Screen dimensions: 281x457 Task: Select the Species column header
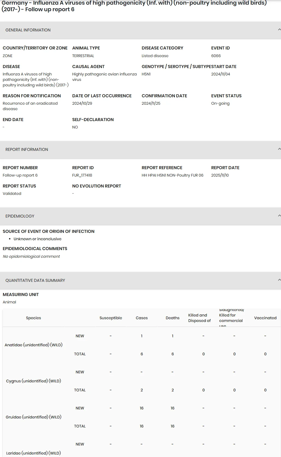(x=33, y=318)
